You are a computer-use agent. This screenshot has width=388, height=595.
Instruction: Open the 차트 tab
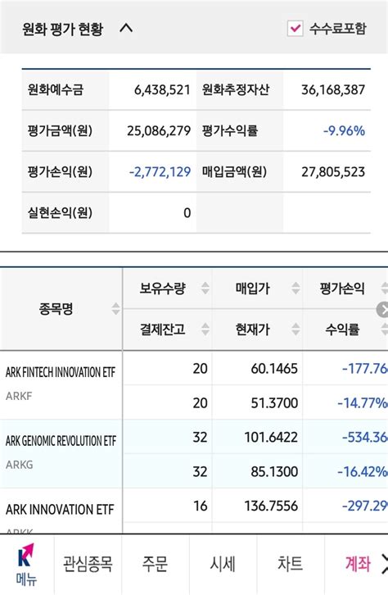click(x=291, y=564)
